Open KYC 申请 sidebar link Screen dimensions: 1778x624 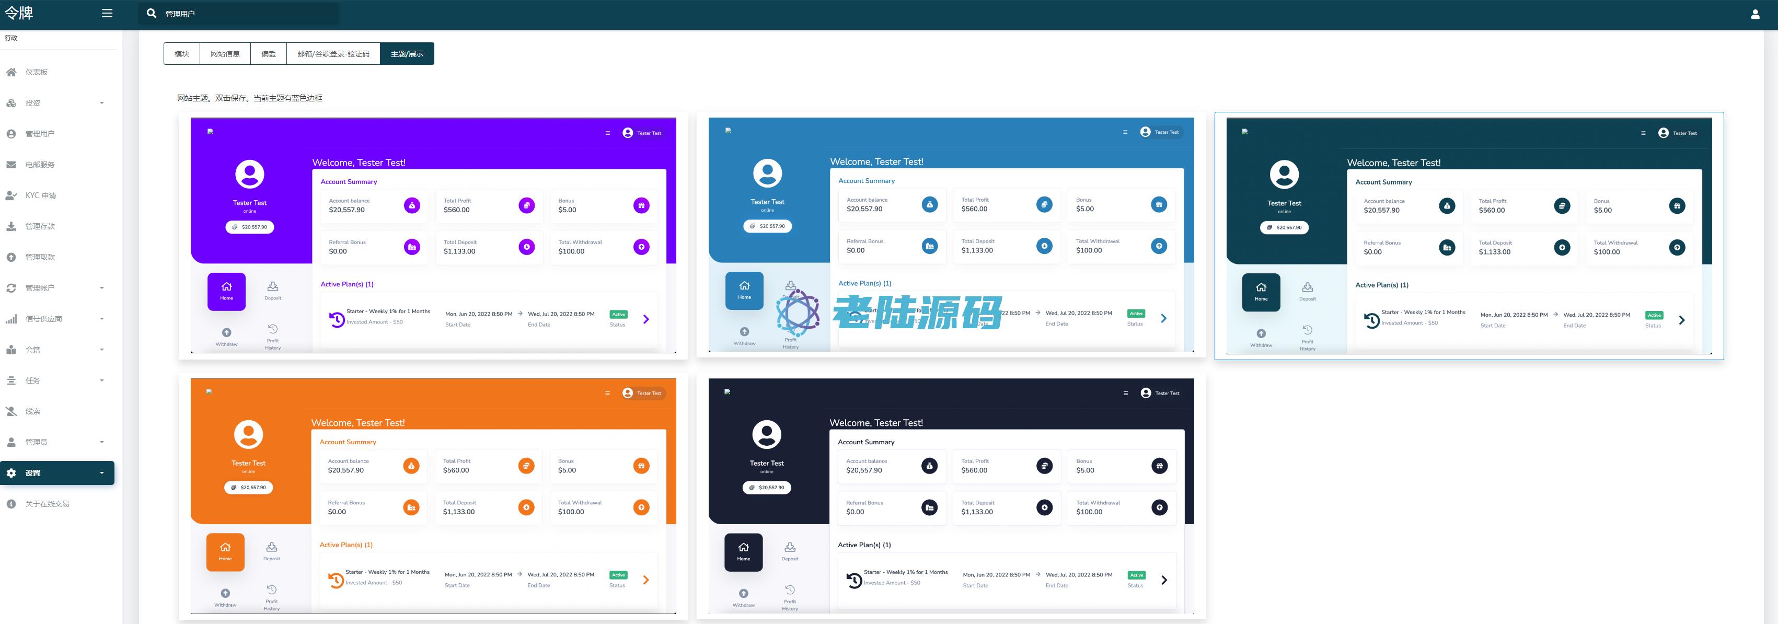pos(41,195)
